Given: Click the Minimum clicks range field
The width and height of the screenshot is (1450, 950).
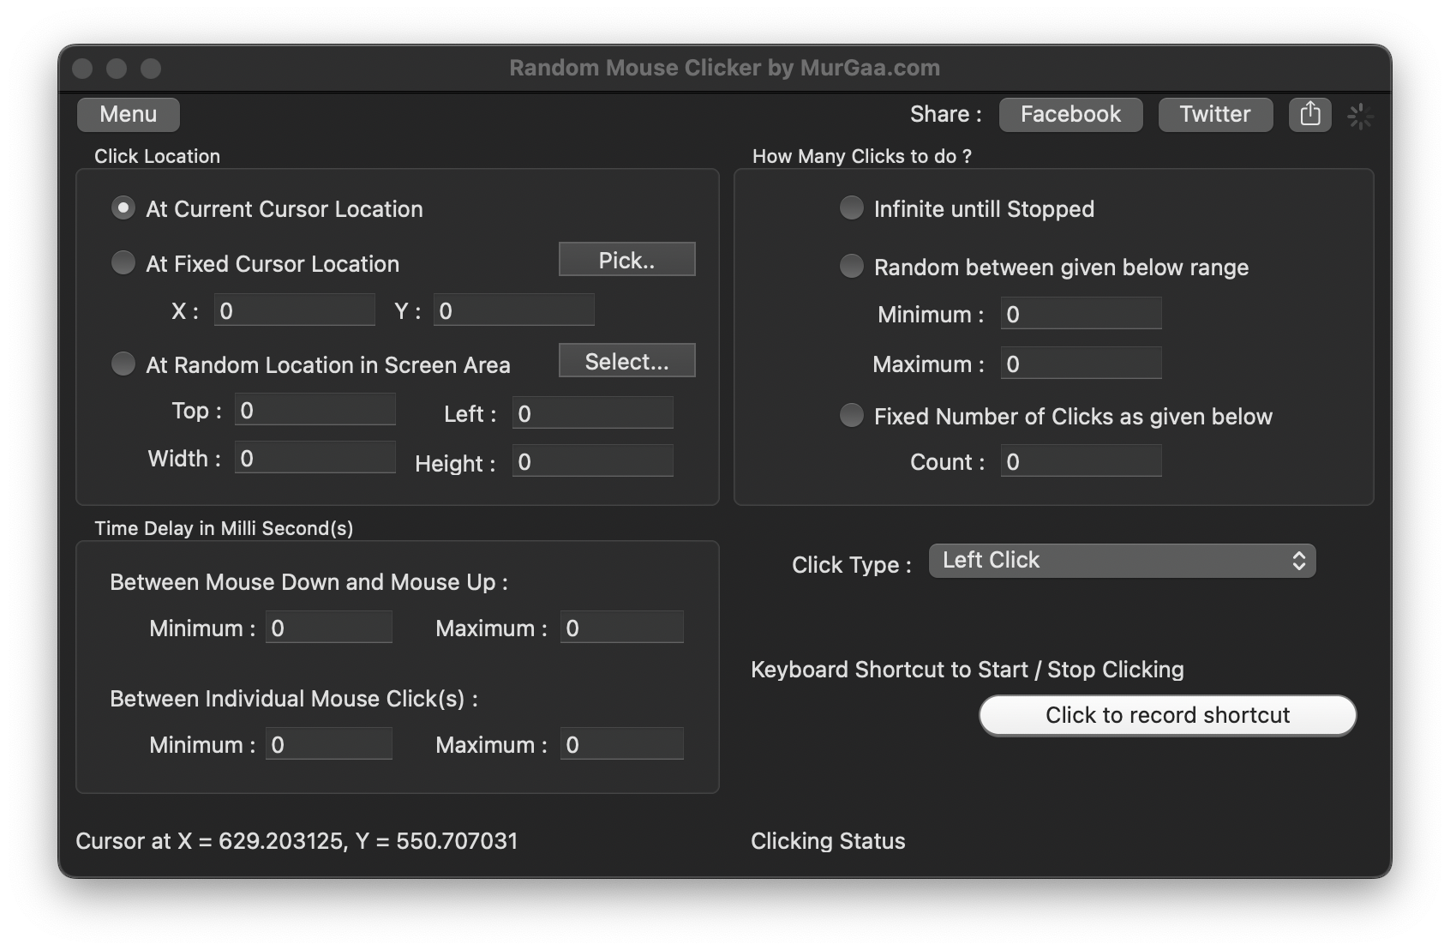Looking at the screenshot, I should [1080, 312].
